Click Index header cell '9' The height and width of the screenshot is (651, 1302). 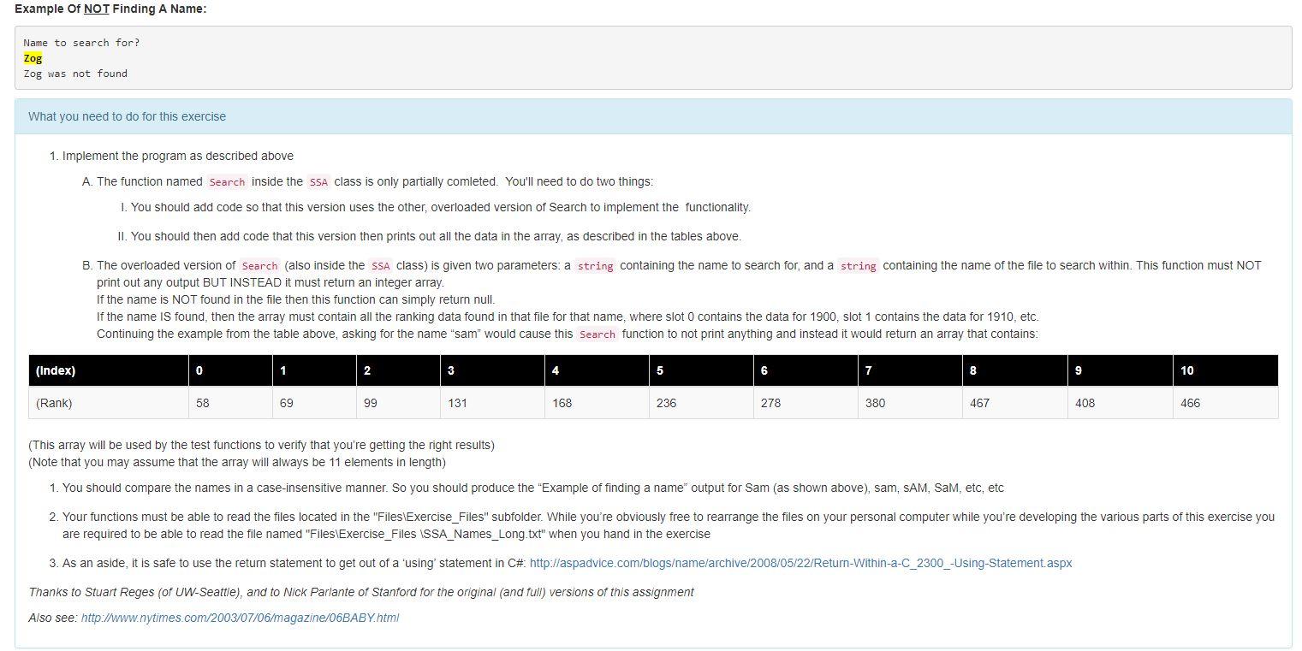pos(1120,370)
